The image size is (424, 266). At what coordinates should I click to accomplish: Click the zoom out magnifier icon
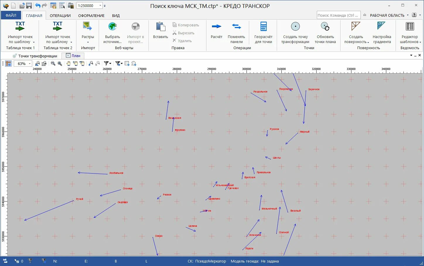[x=53, y=64]
